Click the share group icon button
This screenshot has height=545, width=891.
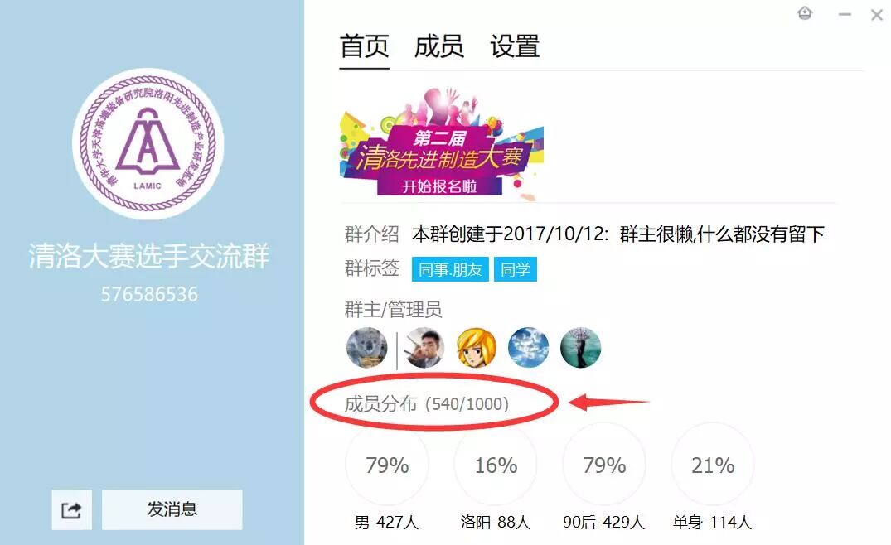(71, 509)
